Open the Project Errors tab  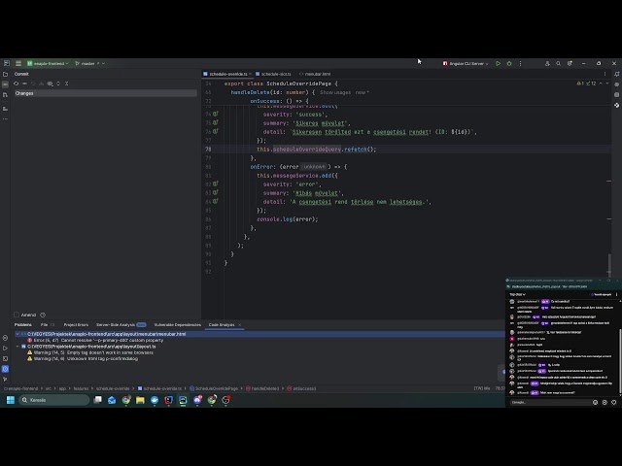click(76, 325)
